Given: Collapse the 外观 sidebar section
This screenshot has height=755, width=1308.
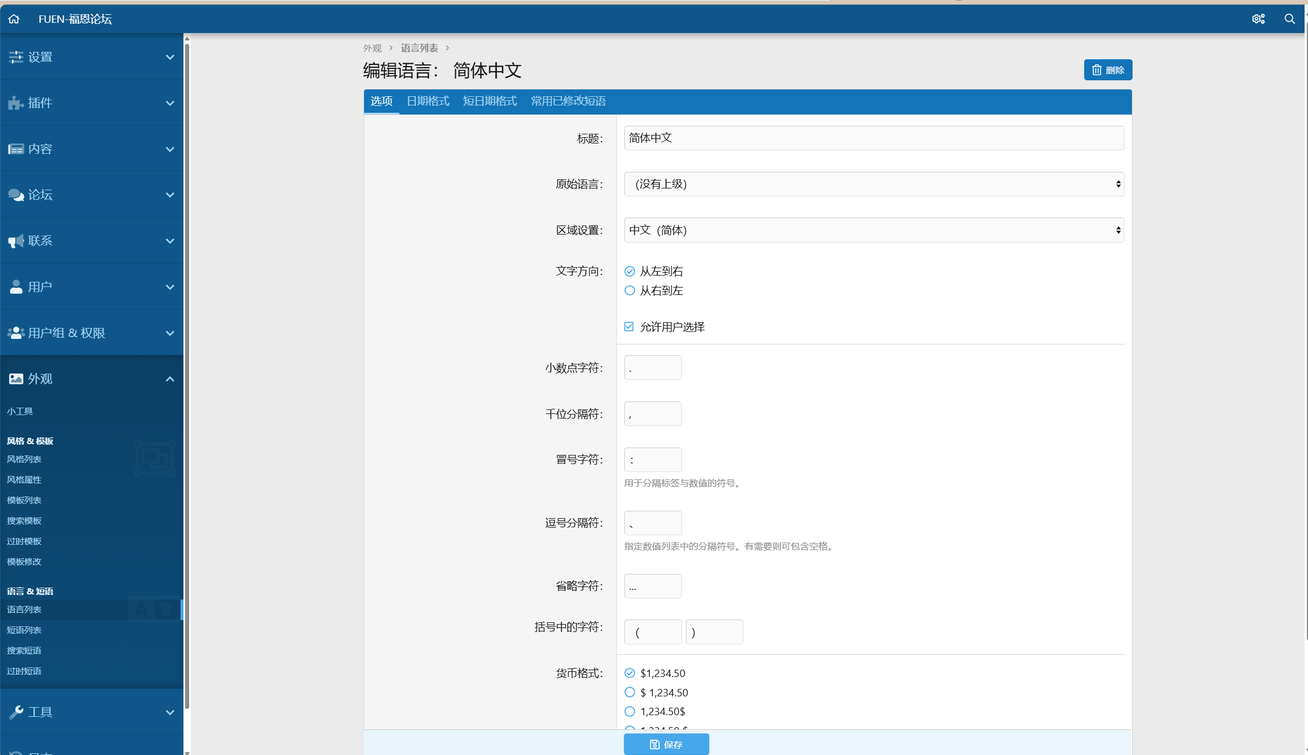Looking at the screenshot, I should click(169, 379).
